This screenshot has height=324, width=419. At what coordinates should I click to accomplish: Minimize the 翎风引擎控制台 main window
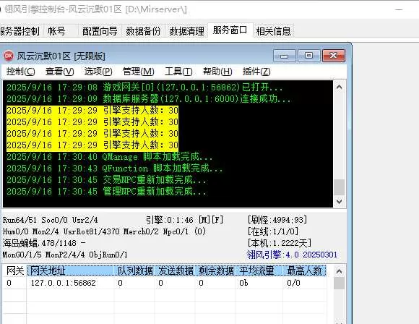(x=399, y=9)
